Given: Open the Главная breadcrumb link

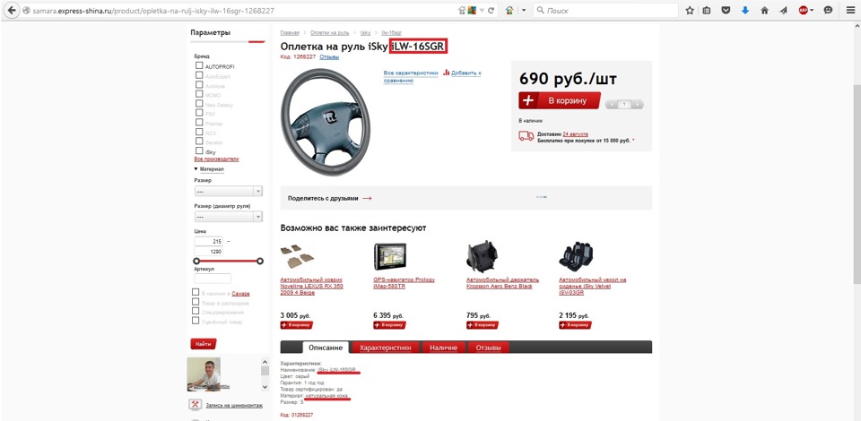Looking at the screenshot, I should pos(290,33).
